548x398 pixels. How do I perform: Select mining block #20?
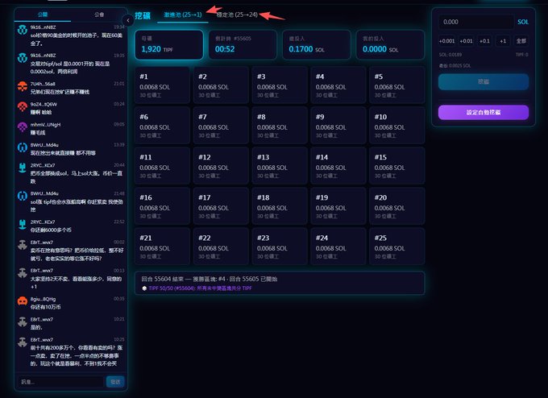click(397, 206)
